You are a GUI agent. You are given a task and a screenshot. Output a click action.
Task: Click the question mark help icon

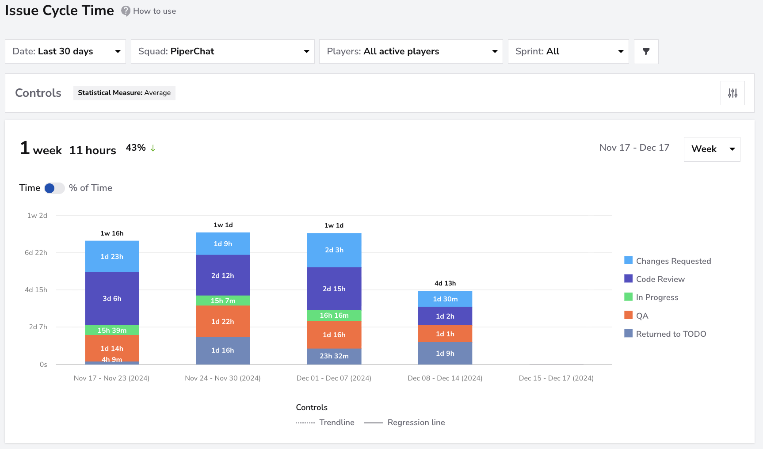point(126,11)
